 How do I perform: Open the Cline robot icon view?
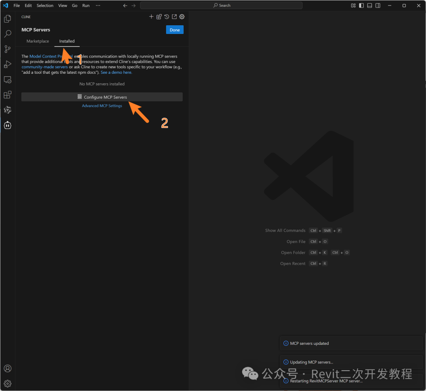pos(7,125)
